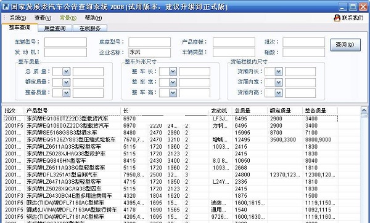Select row 骐达(TIIDA)牌DFL7161AC型轿车

[x=171, y=217]
